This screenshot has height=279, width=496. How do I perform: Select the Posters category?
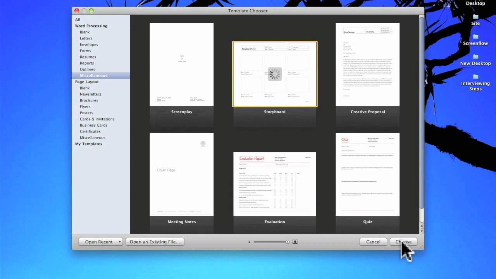[86, 113]
